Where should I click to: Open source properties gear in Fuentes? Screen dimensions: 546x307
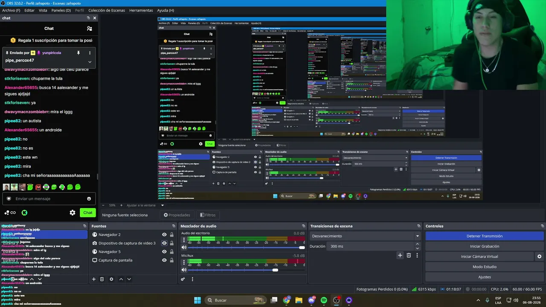tap(111, 279)
